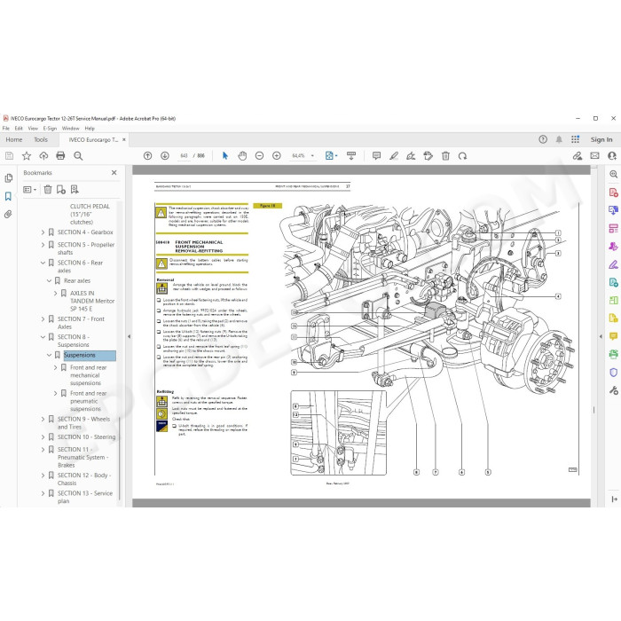
Task: Select the highlighter pen tool
Action: [x=394, y=155]
